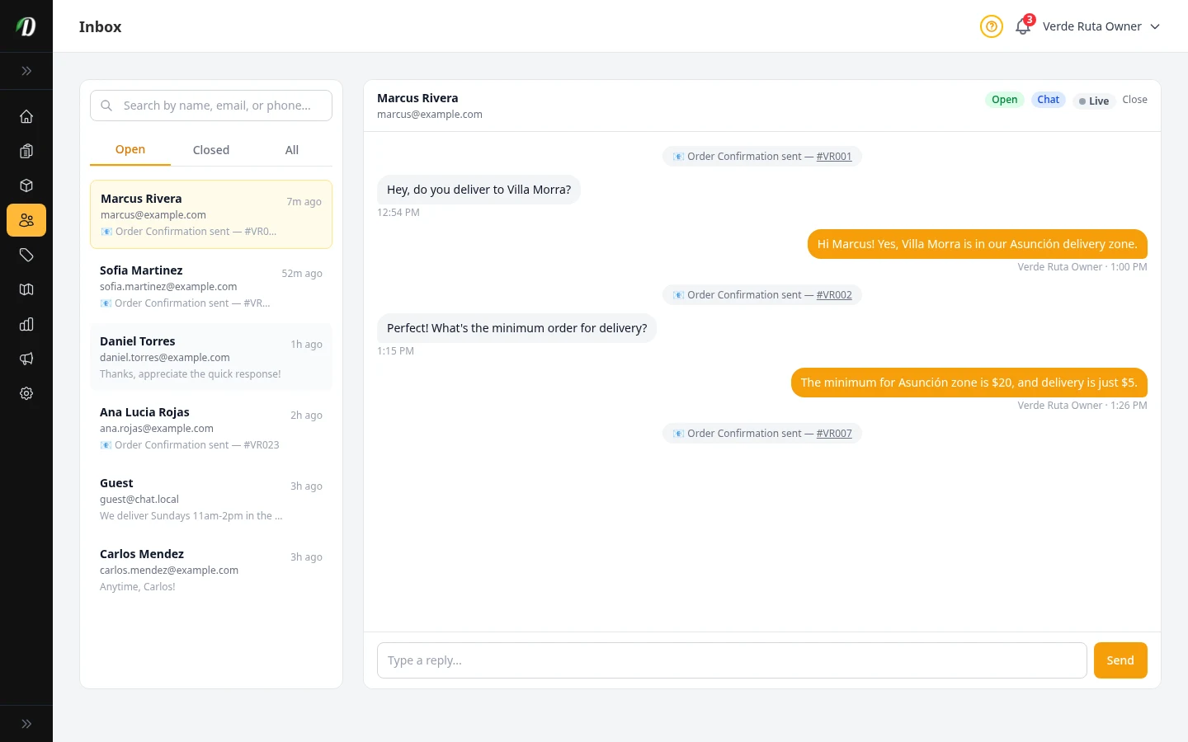Expand the sidebar with top double-chevron

(26, 71)
